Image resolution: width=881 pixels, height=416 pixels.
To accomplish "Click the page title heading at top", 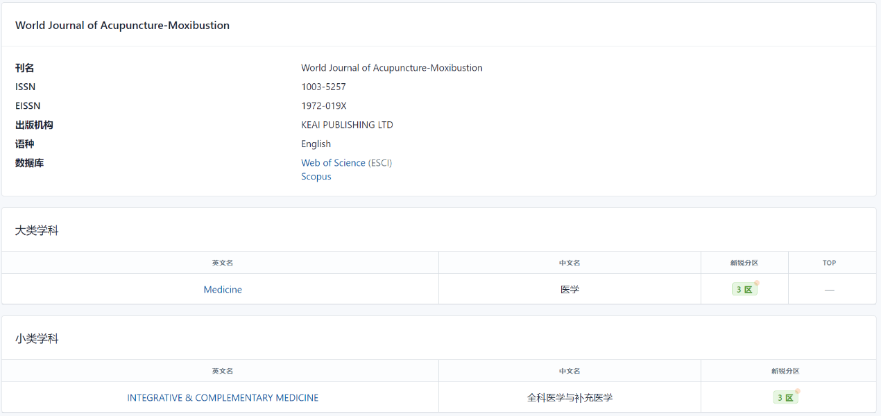I will (x=122, y=26).
